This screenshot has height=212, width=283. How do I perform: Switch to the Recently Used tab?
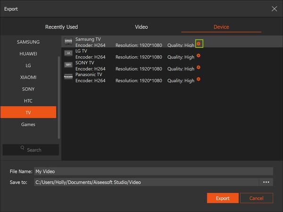pyautogui.click(x=61, y=27)
